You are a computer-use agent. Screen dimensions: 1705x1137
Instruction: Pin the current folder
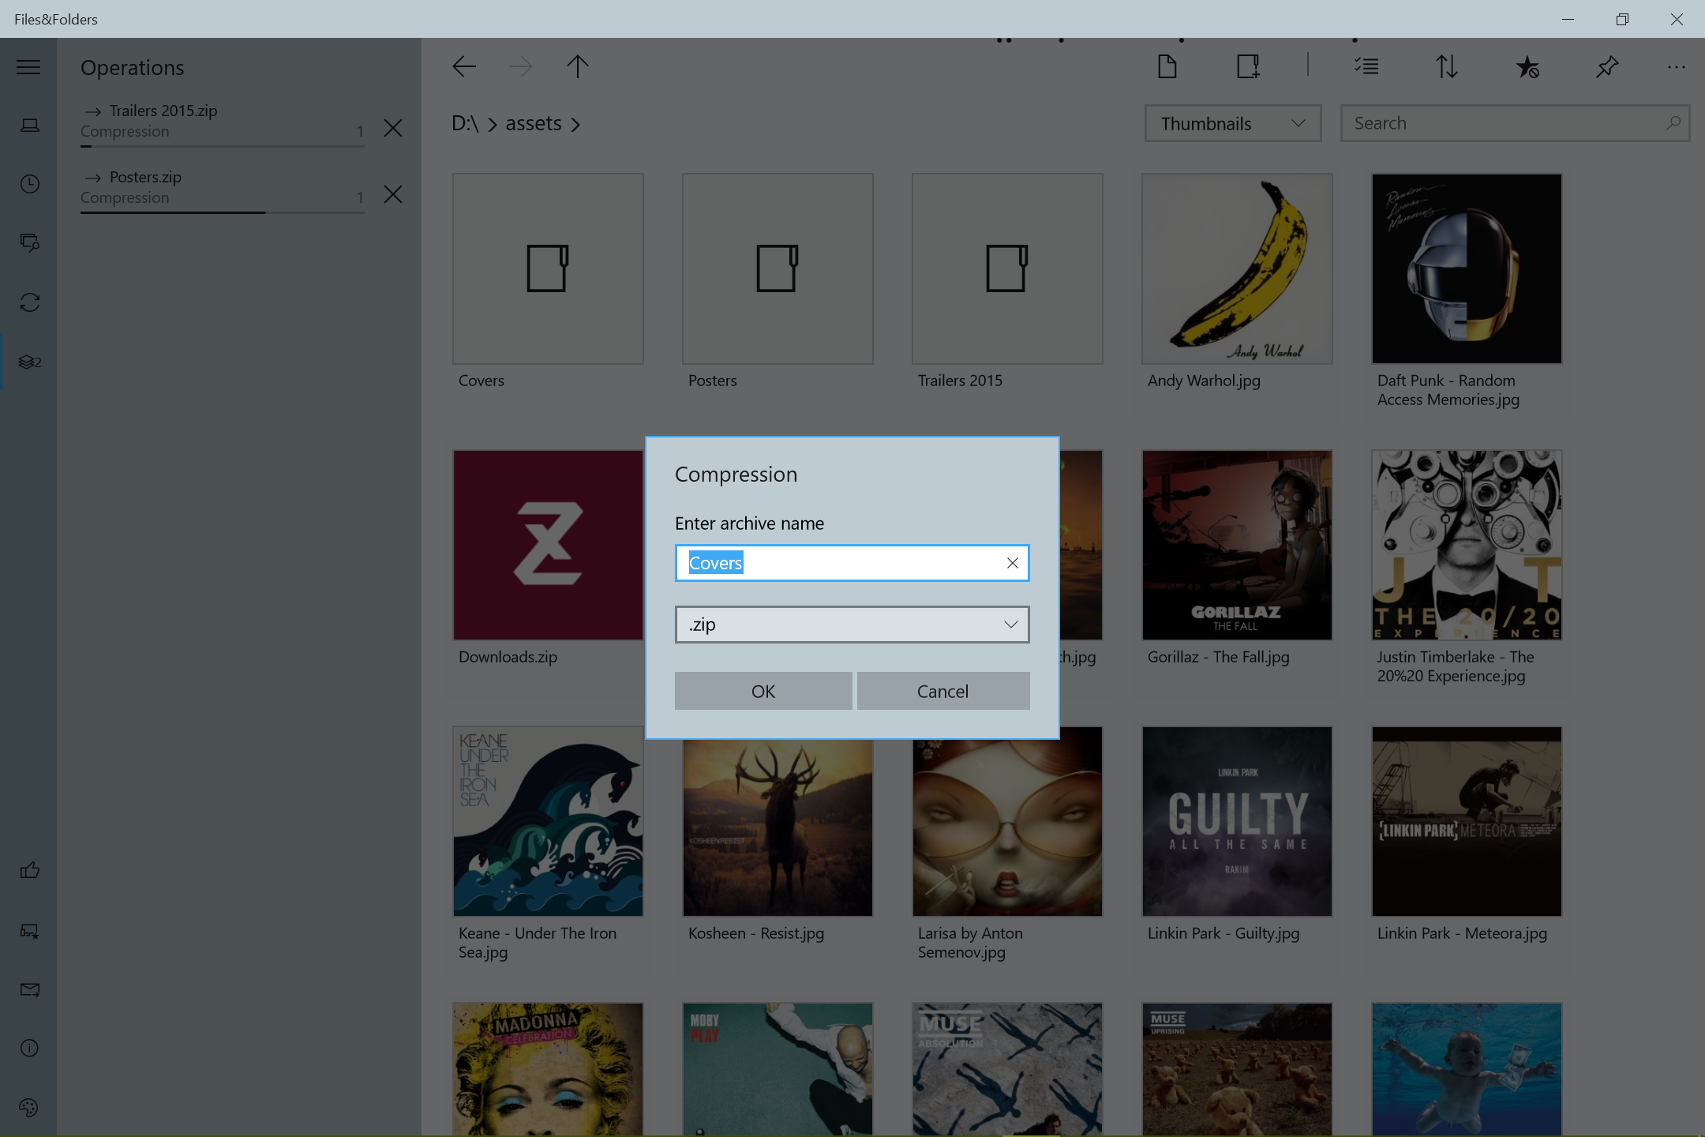coord(1607,66)
